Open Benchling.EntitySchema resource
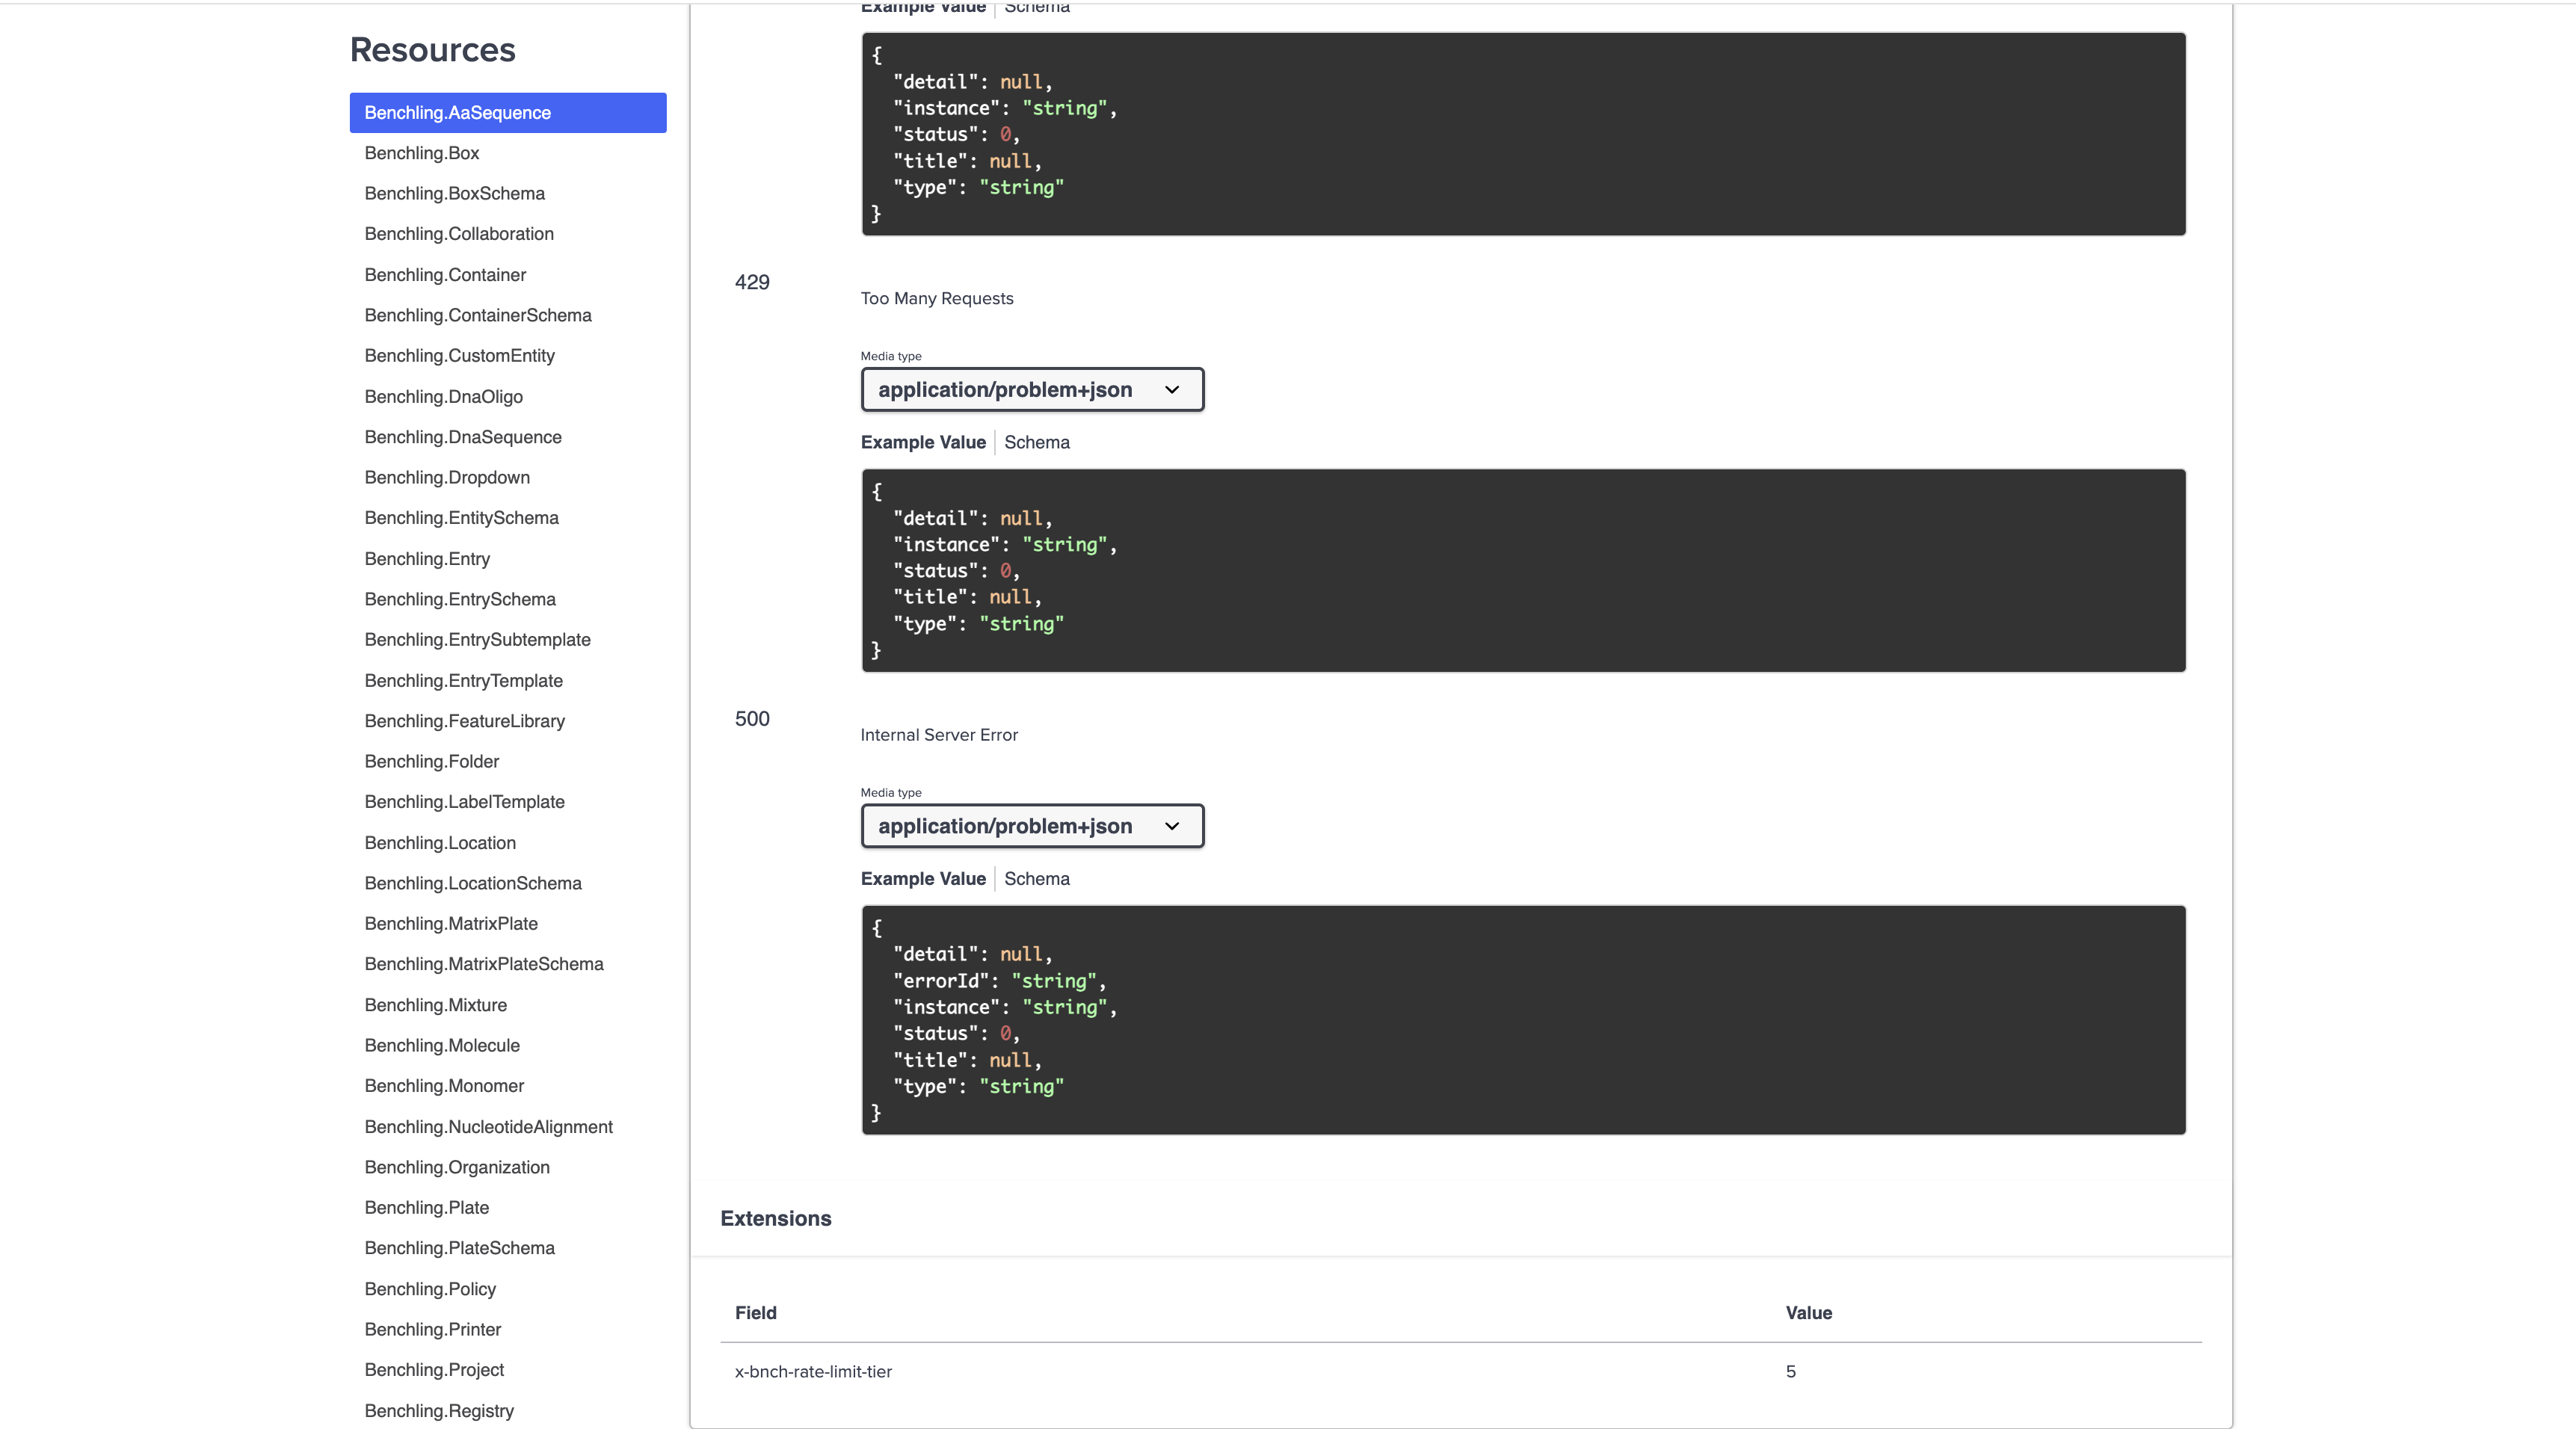2576x1429 pixels. pyautogui.click(x=462, y=518)
